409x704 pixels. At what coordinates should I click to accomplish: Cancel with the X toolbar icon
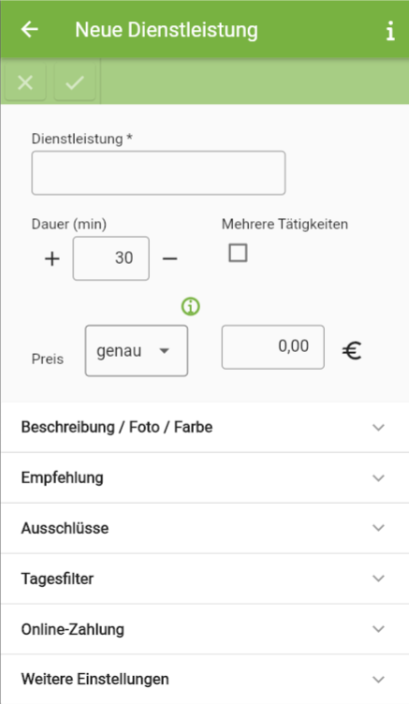click(x=25, y=82)
